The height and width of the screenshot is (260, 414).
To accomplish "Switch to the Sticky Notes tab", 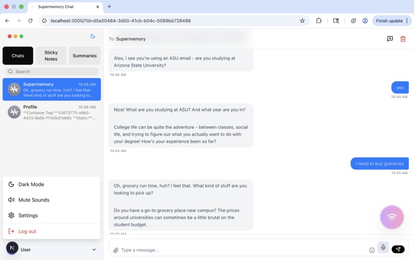I will click(51, 56).
